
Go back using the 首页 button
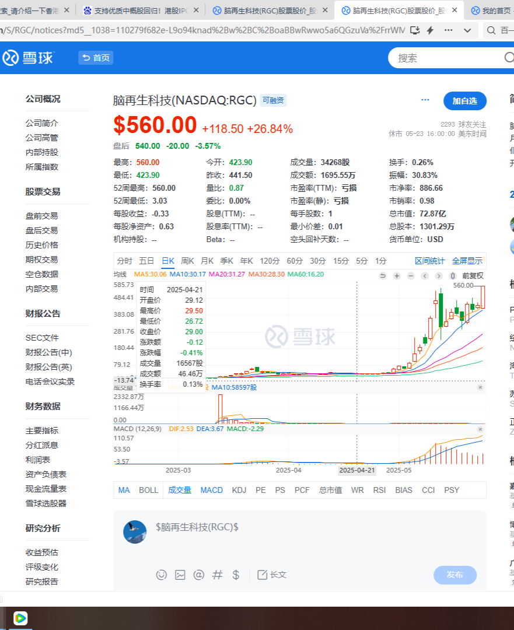click(x=96, y=58)
